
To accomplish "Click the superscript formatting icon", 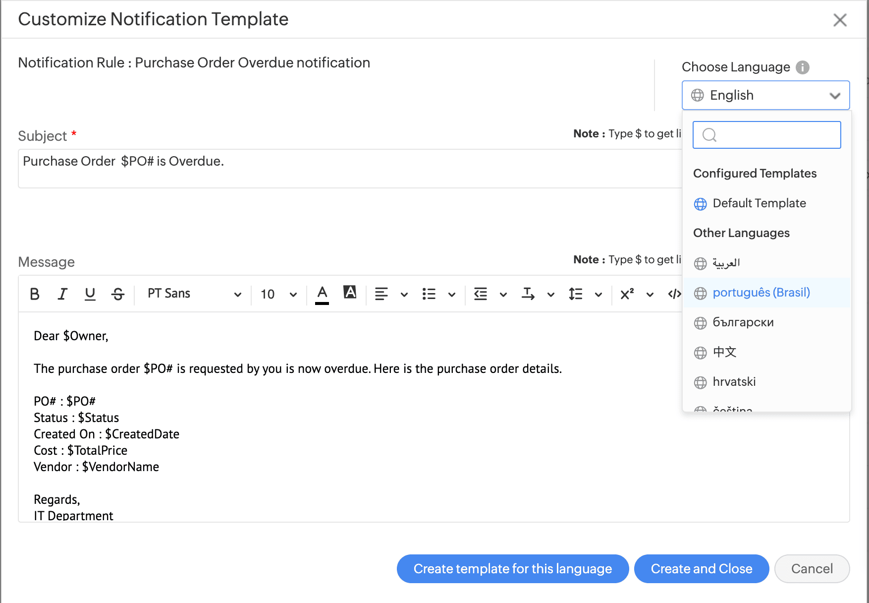I will click(x=627, y=294).
